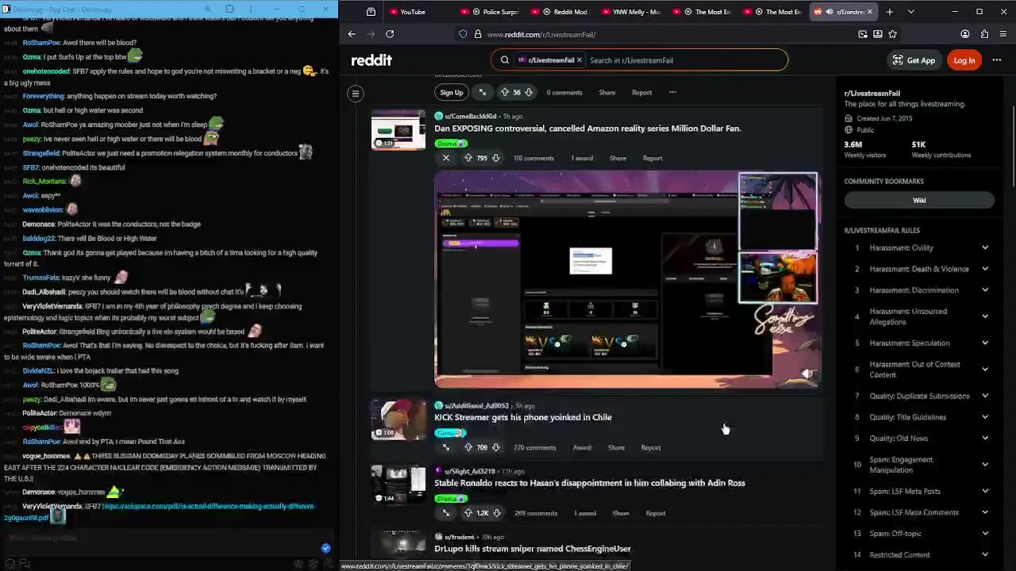1016x571 pixels.
Task: Click the Log In button
Action: [x=964, y=60]
